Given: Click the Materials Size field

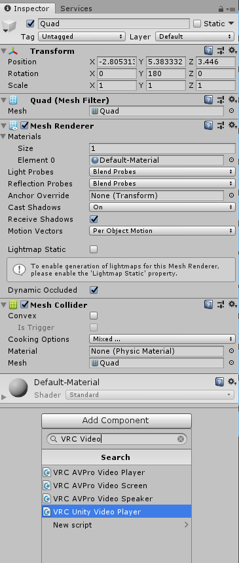Looking at the screenshot, I should click(162, 148).
